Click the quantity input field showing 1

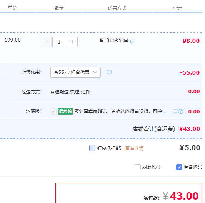[59, 42]
